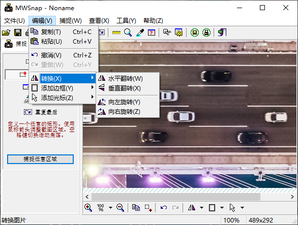
Task: Choose 水平翻转(W) from the submenu
Action: (128, 78)
